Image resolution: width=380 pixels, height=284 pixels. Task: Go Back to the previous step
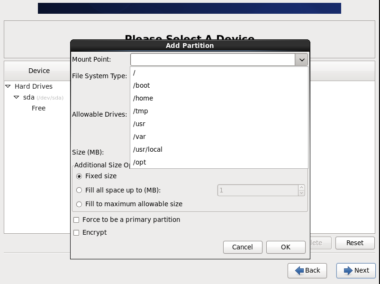point(308,270)
